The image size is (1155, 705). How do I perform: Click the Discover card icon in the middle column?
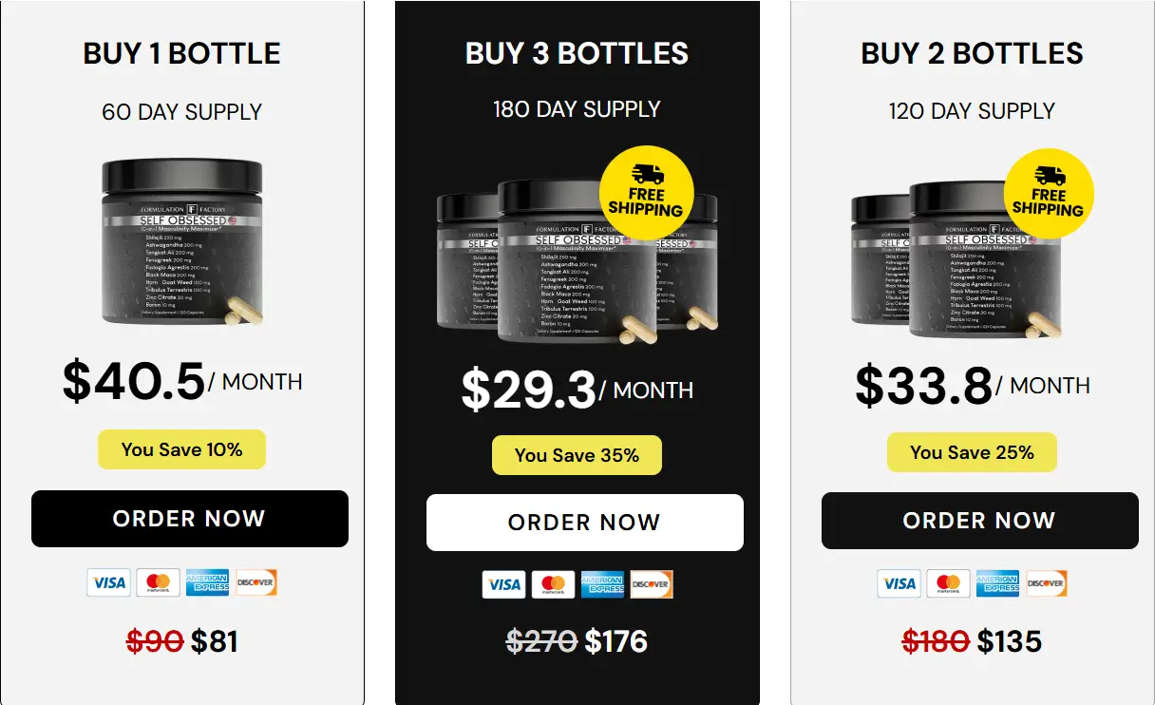tap(653, 584)
